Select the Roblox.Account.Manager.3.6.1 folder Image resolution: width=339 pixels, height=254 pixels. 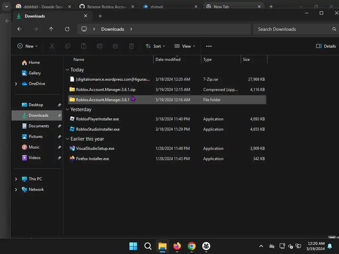point(167,100)
